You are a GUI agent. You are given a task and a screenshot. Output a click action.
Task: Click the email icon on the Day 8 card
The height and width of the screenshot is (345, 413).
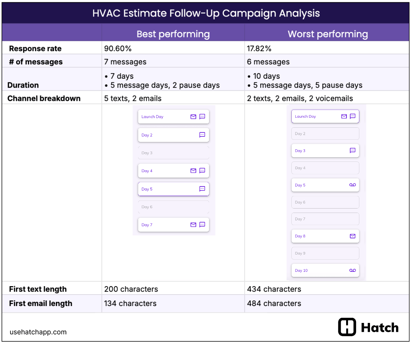click(x=353, y=236)
